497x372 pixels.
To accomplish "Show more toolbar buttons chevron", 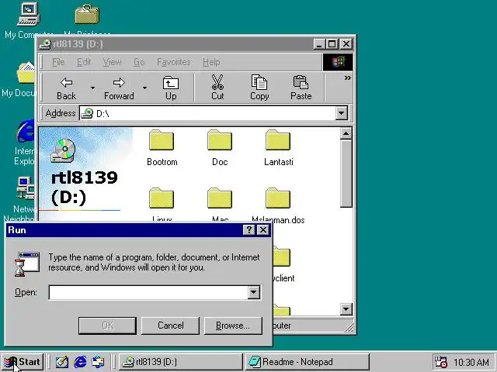I will [348, 77].
